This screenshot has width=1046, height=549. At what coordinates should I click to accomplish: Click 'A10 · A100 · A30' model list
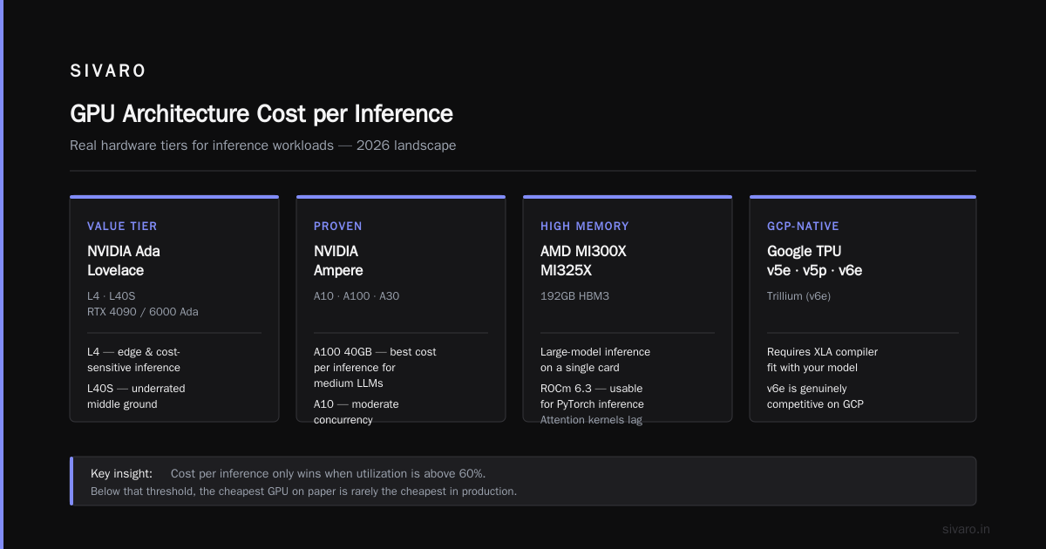pos(357,296)
